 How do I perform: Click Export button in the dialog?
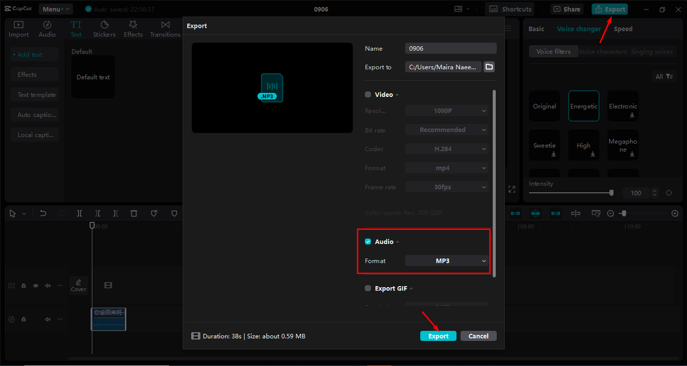click(438, 336)
